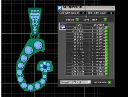The height and width of the screenshot is (97, 129).
Task: Click the green arrow for row 1.82 X 1.82
Action: [107, 71]
